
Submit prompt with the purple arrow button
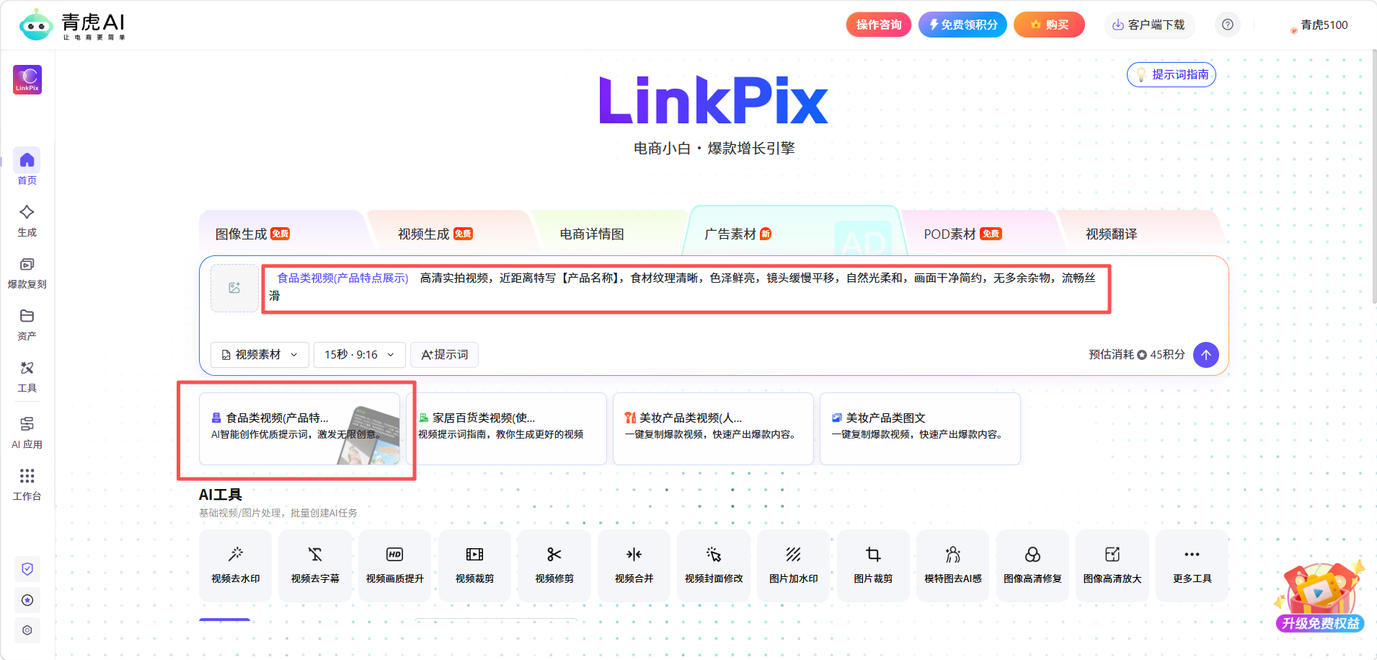pos(1206,355)
